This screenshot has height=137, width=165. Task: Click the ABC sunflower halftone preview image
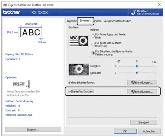79,41
